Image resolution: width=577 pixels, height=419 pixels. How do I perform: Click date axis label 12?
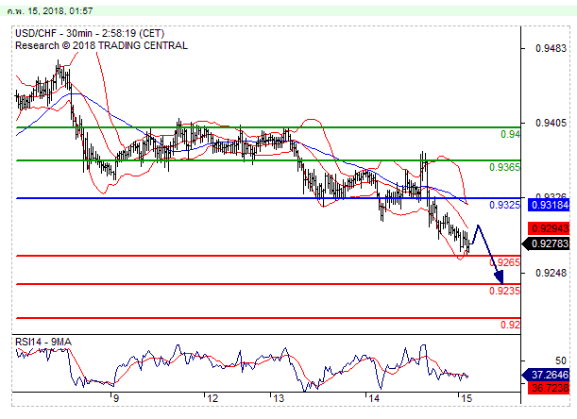(x=212, y=398)
